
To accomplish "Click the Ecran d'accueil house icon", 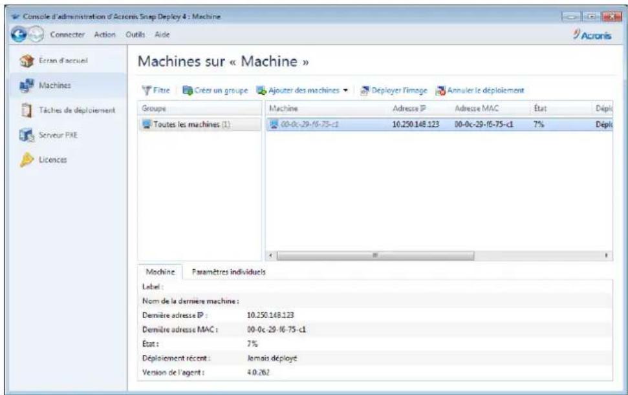I will 27,61.
